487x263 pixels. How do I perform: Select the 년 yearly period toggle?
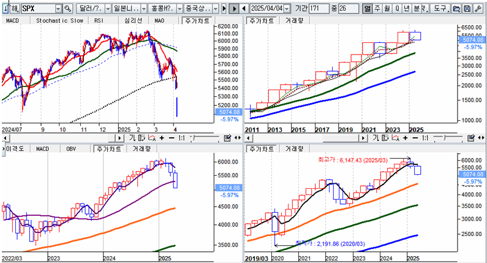click(407, 9)
